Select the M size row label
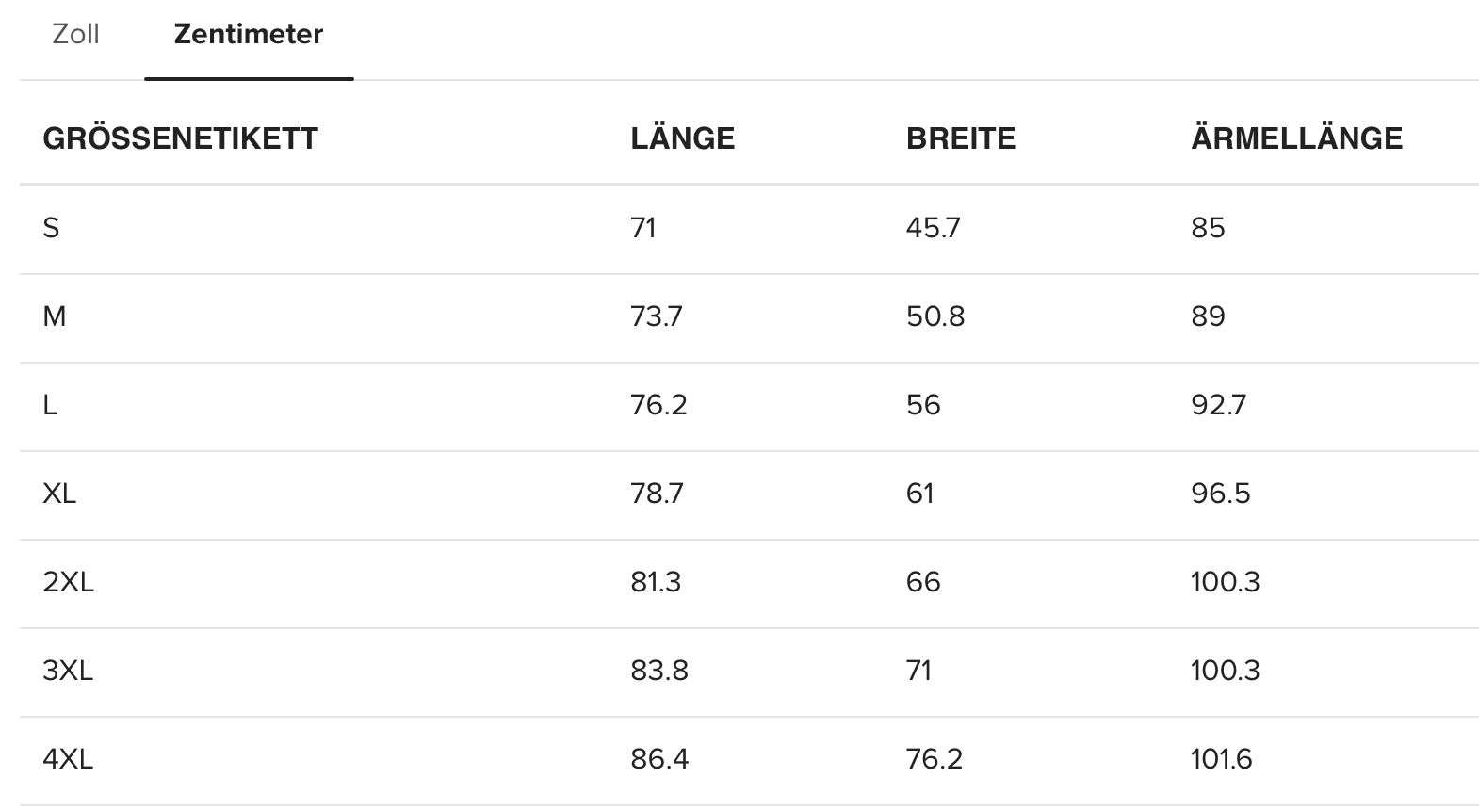Viewport: 1479px width, 810px height. 55,316
